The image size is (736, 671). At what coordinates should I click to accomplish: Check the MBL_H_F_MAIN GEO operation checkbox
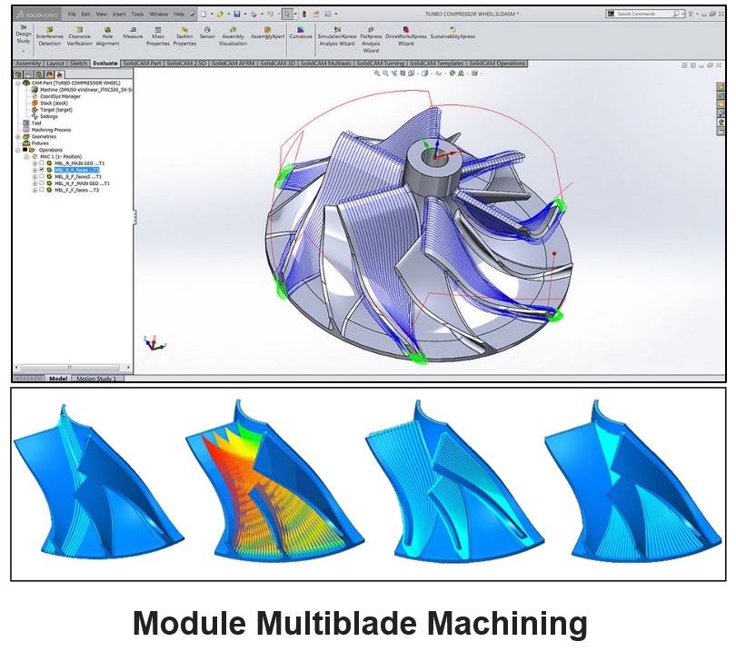pyautogui.click(x=42, y=183)
